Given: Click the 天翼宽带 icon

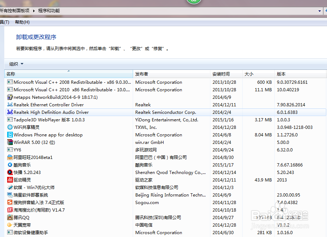Looking at the screenshot, I should [x=10, y=225].
